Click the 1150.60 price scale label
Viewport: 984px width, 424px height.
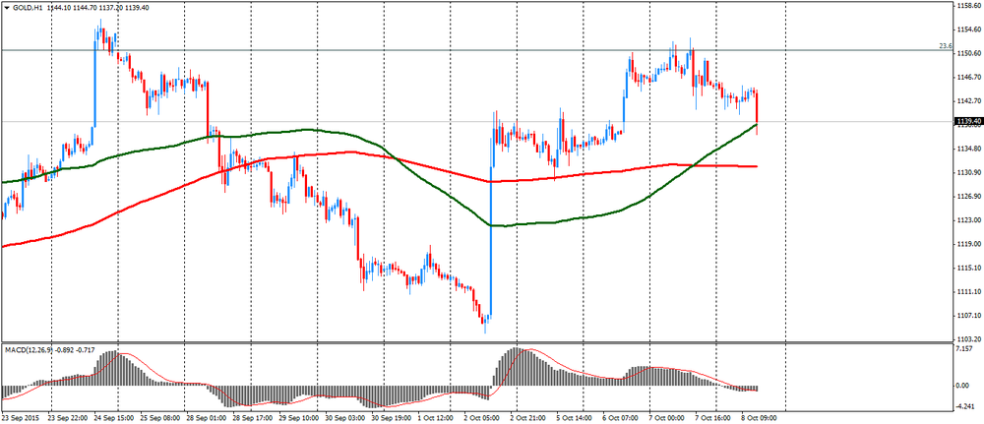tap(967, 53)
